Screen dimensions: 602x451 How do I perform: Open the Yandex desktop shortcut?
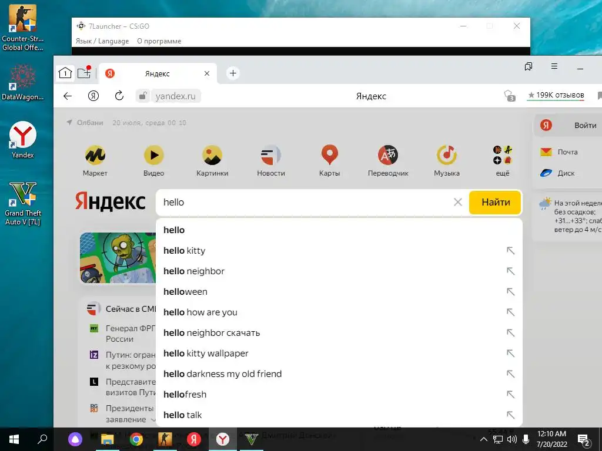[23, 140]
